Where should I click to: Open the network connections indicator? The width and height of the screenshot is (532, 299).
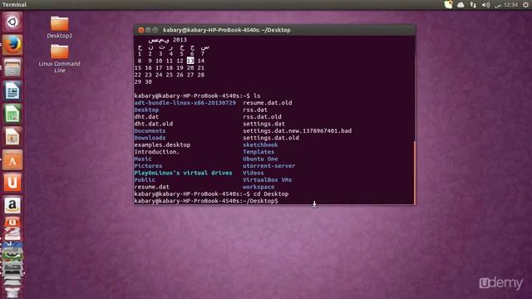(x=473, y=5)
